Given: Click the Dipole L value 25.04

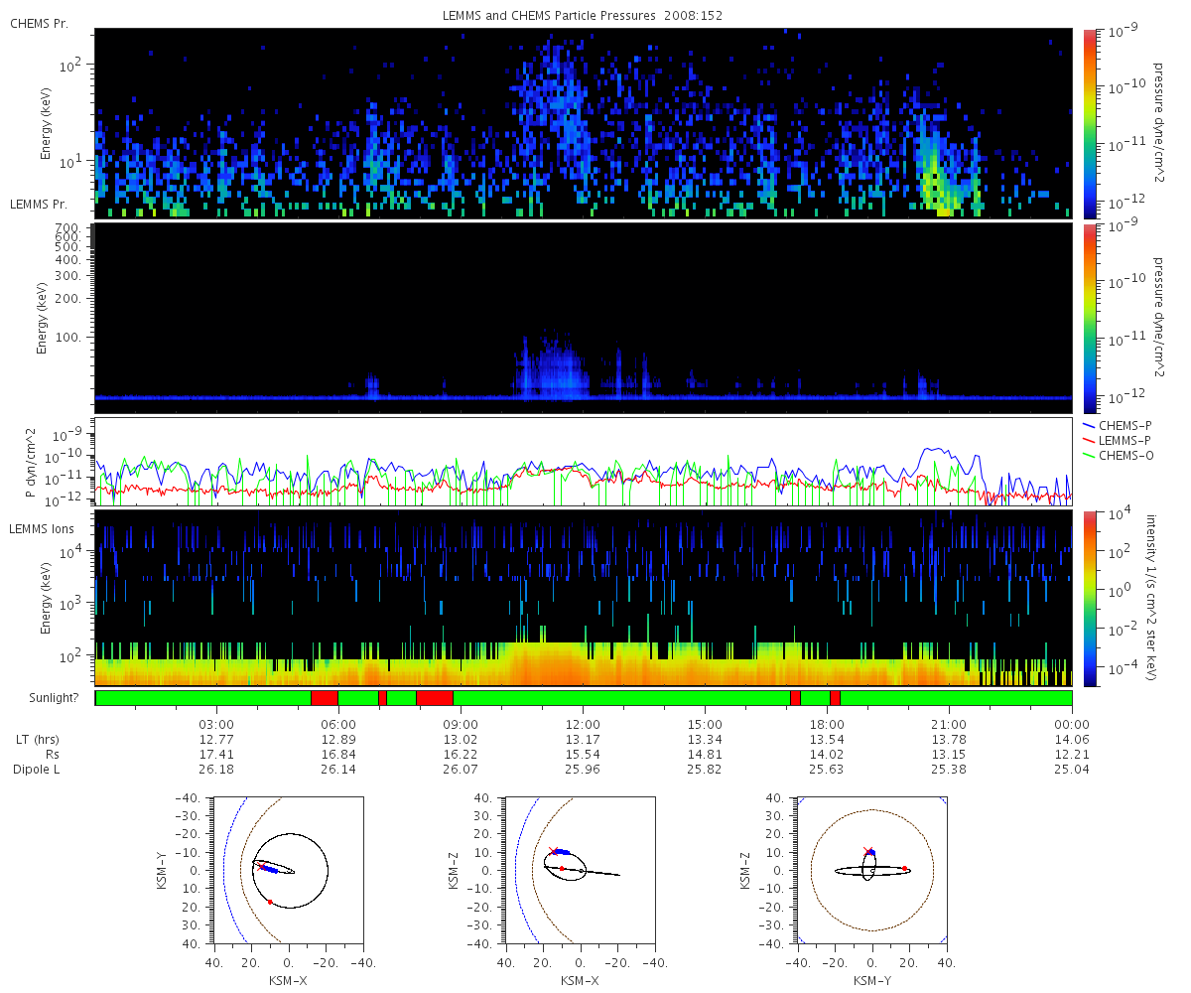Looking at the screenshot, I should click(x=1072, y=769).
